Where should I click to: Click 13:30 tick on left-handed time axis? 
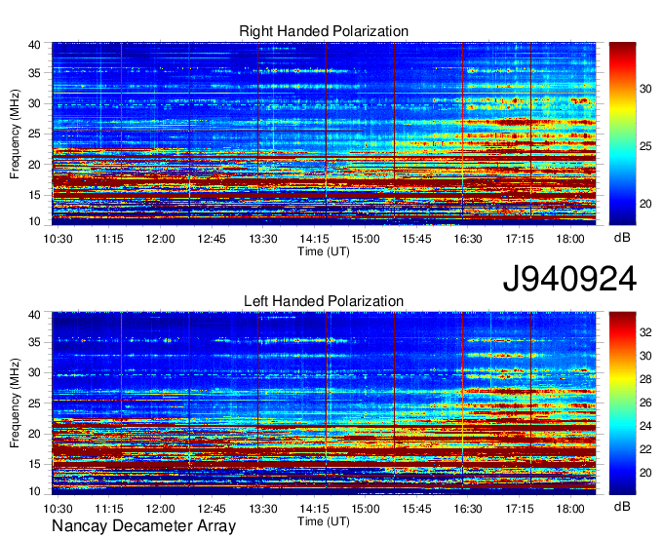click(x=263, y=509)
